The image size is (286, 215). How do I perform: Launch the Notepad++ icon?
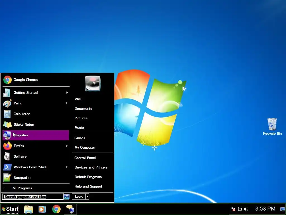pyautogui.click(x=7, y=178)
